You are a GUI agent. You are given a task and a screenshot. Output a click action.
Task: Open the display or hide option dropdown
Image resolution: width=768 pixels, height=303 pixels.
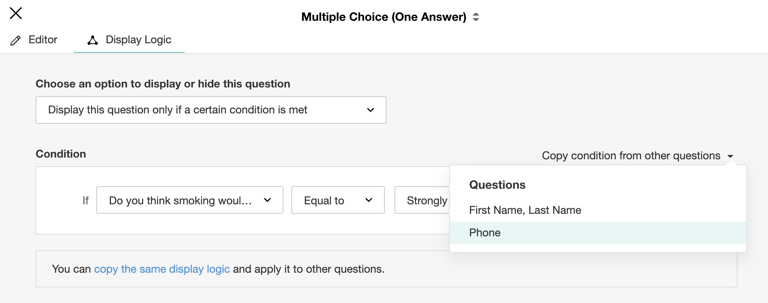coord(211,110)
